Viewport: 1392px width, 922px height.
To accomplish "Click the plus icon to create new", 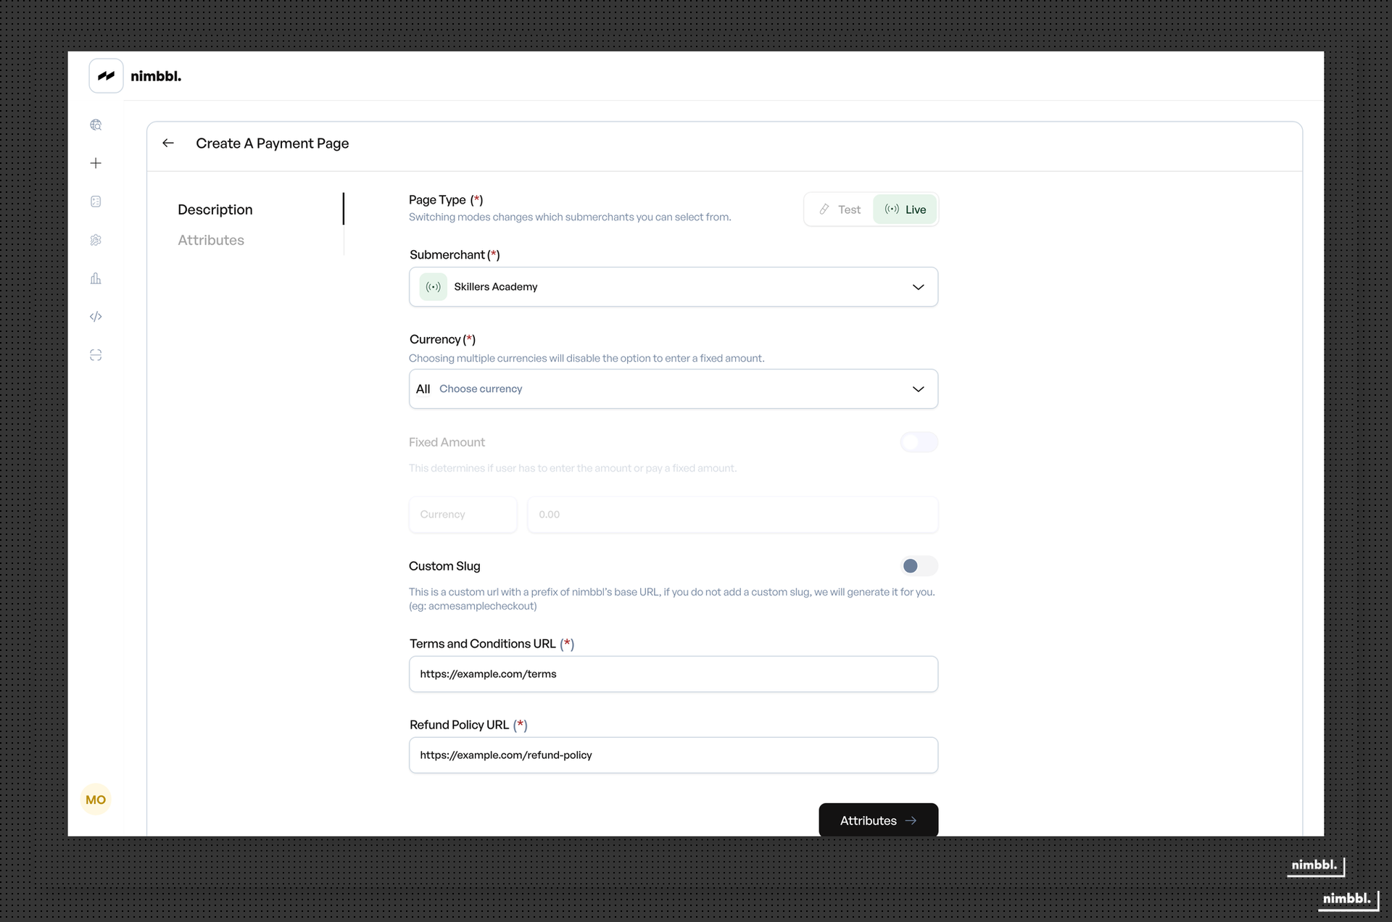I will [96, 163].
